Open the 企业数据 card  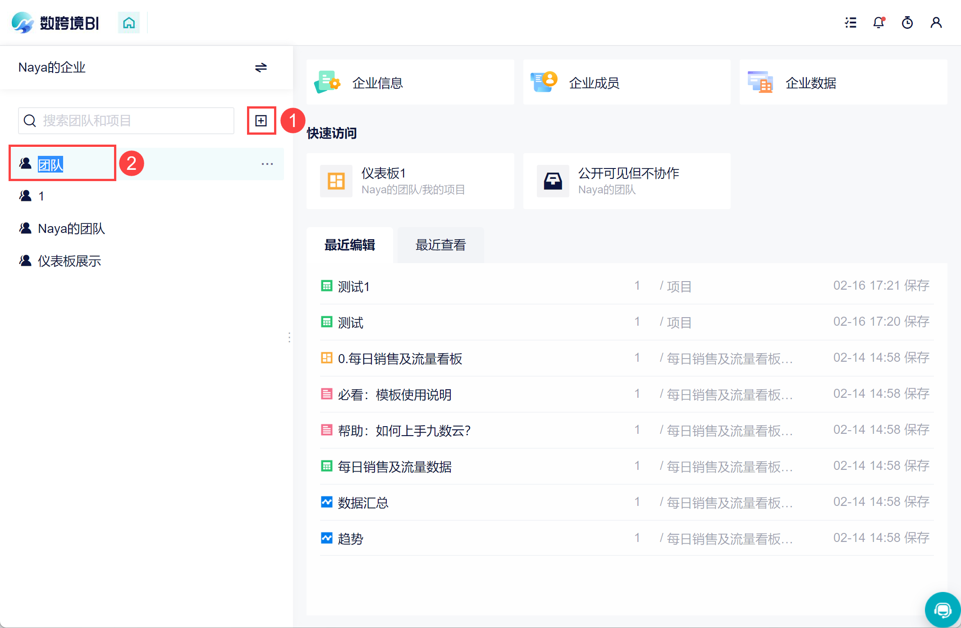pyautogui.click(x=843, y=82)
